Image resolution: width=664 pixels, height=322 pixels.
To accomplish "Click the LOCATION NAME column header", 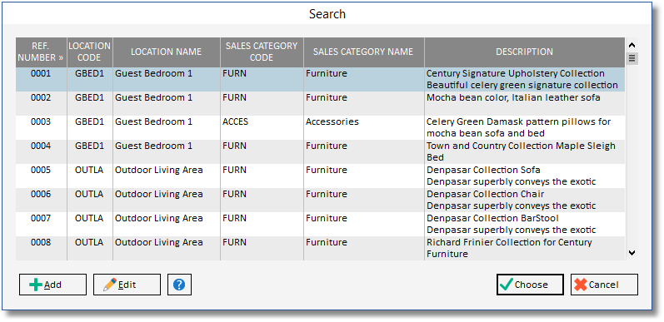I will coord(166,52).
